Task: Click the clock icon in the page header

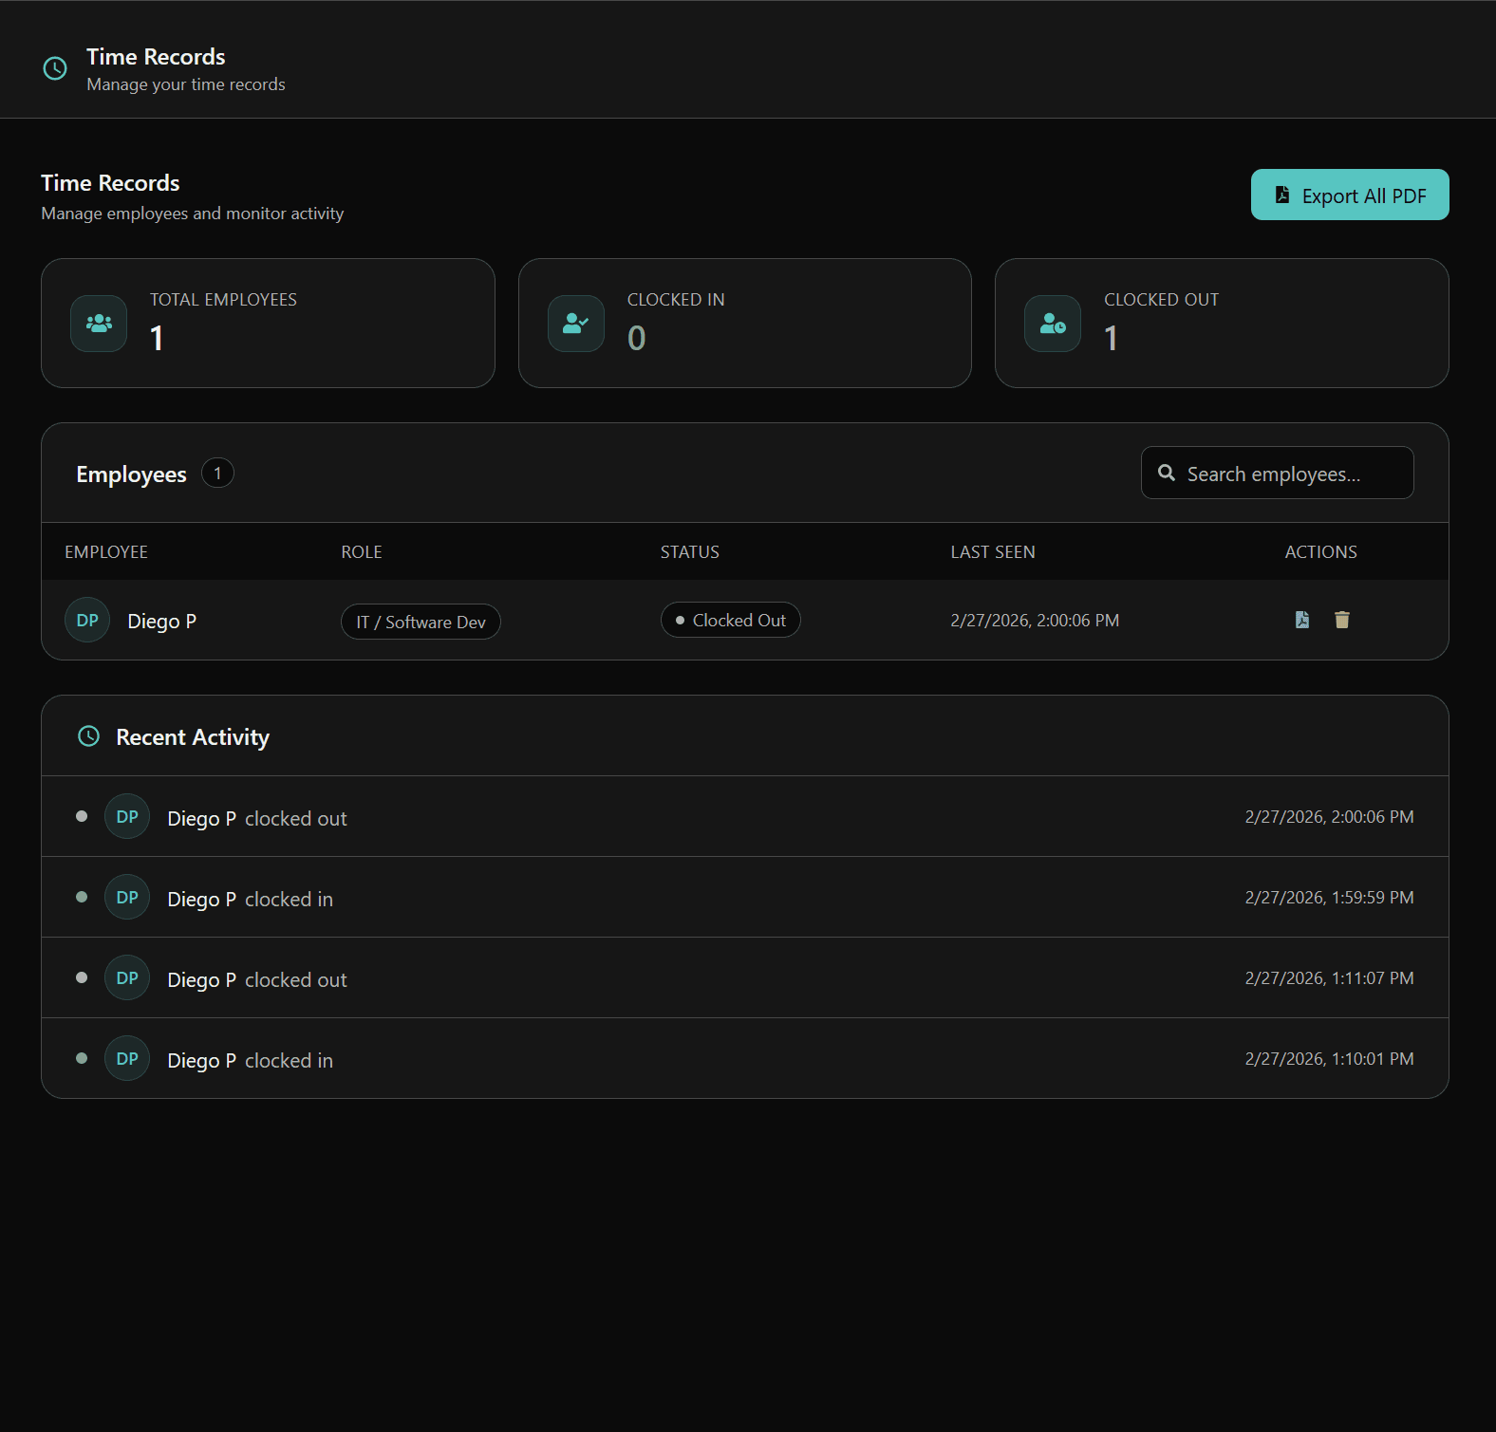Action: point(55,68)
